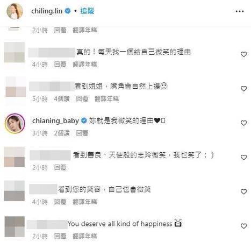Open chianing_baby's profile avatar
Viewport: 251px width, 242px height.
pyautogui.click(x=15, y=123)
